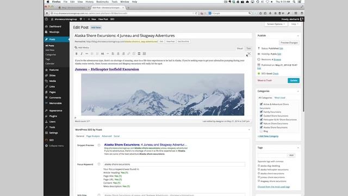Switch to the Advanced SEO tab
Image resolution: width=348 pixels, height=196 pixels.
coord(107,136)
